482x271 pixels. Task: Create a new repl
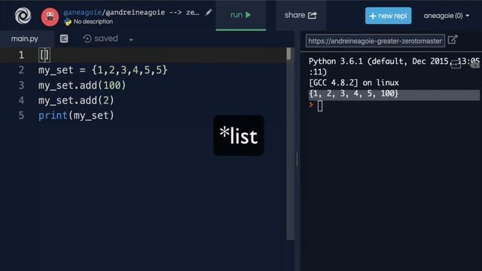pos(389,16)
